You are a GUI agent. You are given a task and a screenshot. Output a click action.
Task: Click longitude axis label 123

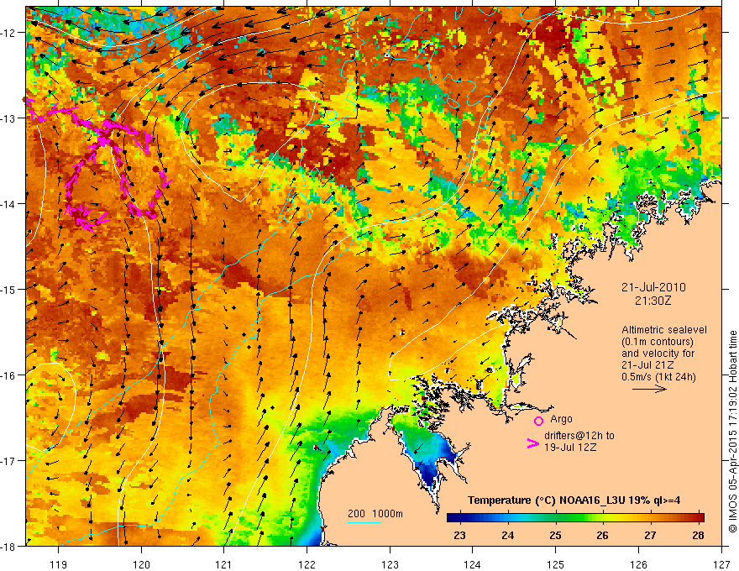tap(390, 564)
